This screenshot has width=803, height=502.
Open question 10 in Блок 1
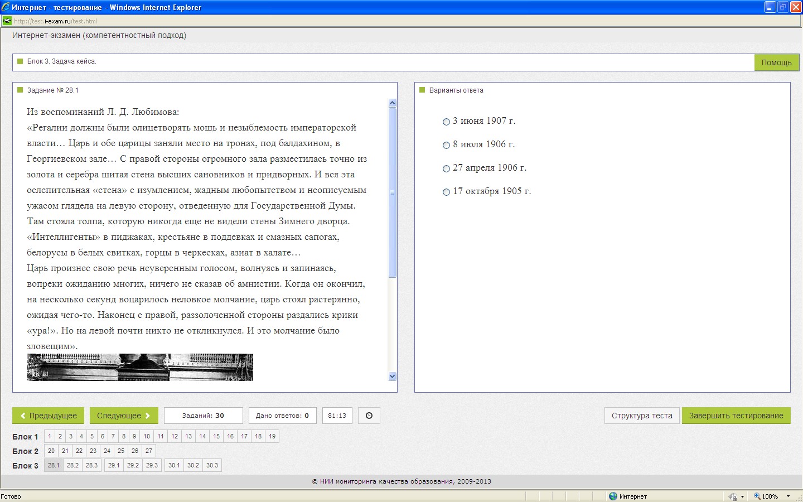147,436
